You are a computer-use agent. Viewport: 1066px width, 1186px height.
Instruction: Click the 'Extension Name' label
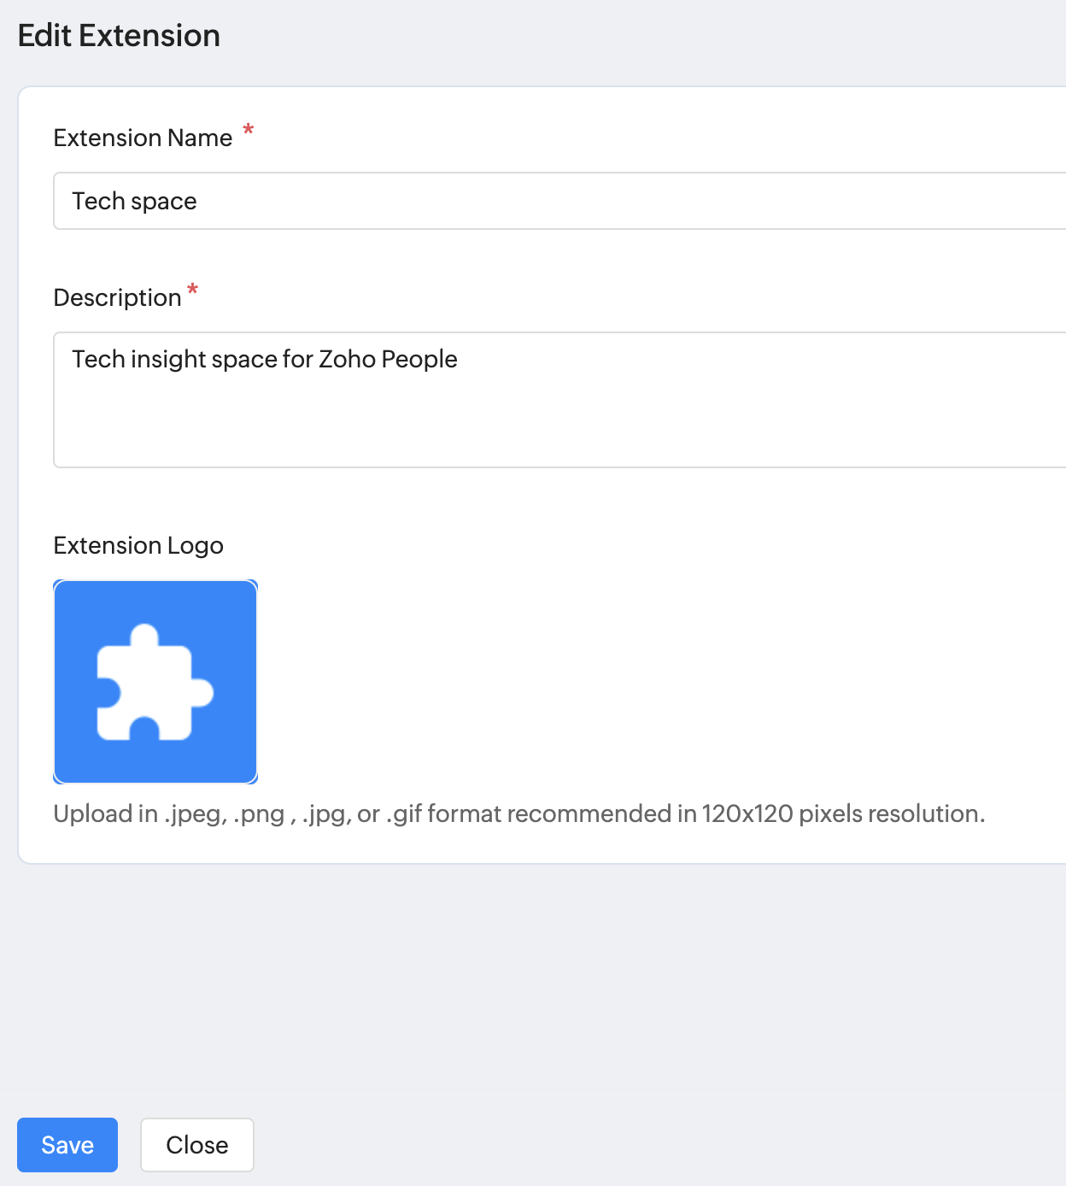[x=143, y=138]
